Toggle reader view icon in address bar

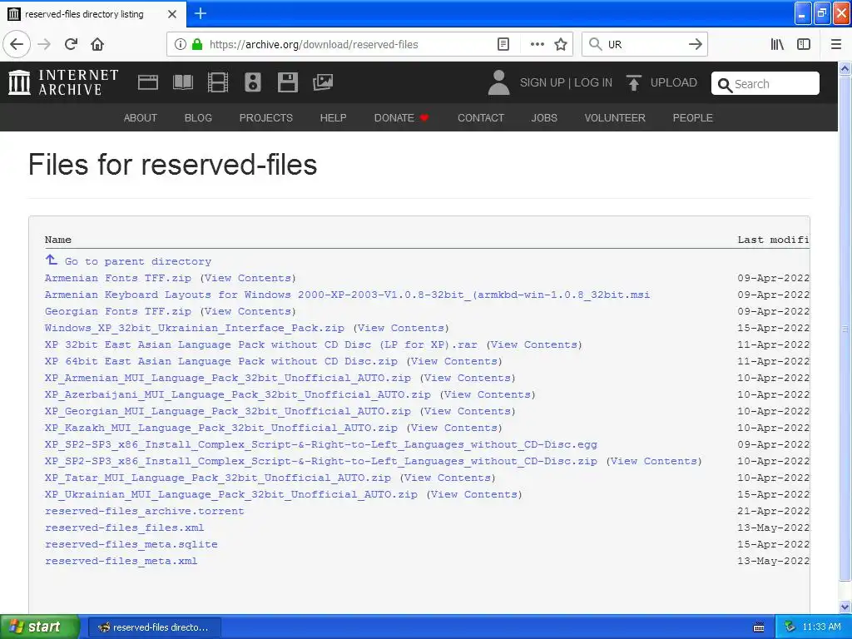pos(503,44)
